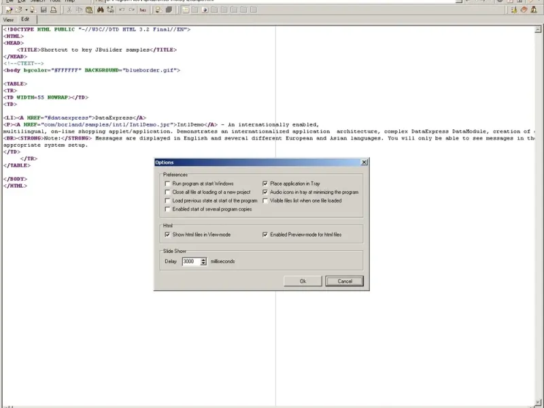
Task: Click the '<!--CTEXT-->' comment line
Action: 24,63
